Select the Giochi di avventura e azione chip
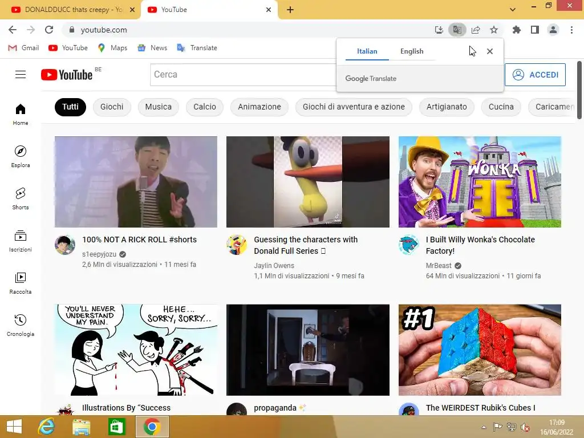584x438 pixels. click(354, 107)
